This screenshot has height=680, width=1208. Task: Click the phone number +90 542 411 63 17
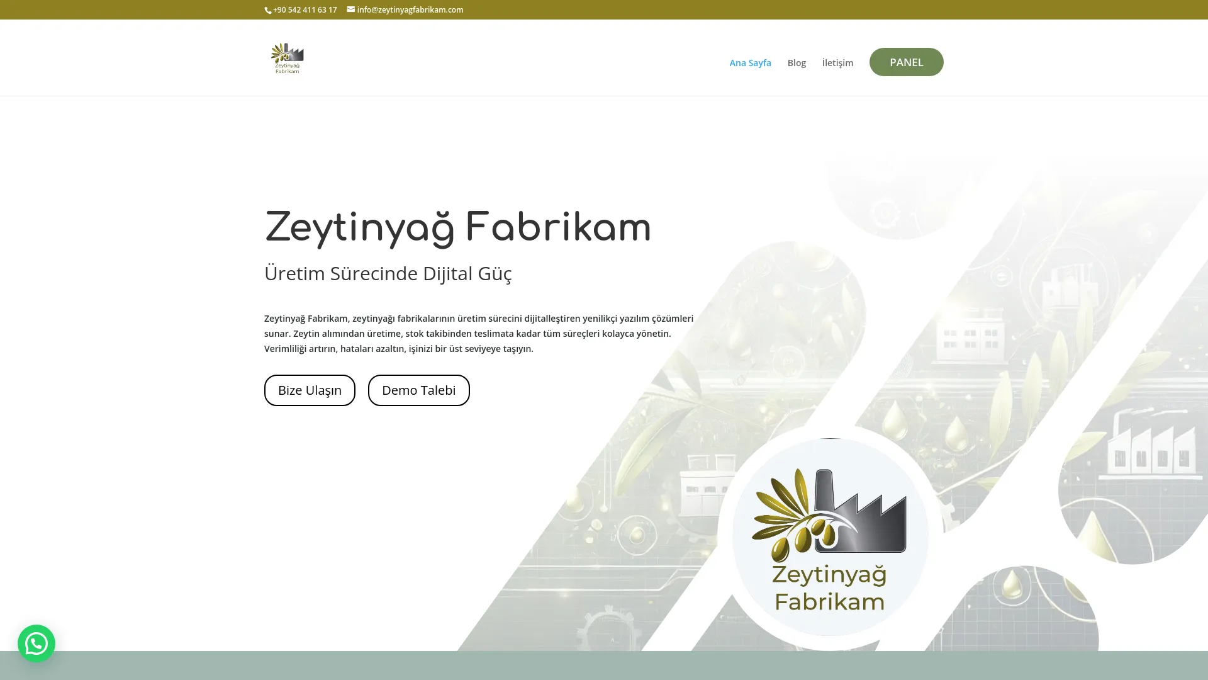tap(305, 9)
